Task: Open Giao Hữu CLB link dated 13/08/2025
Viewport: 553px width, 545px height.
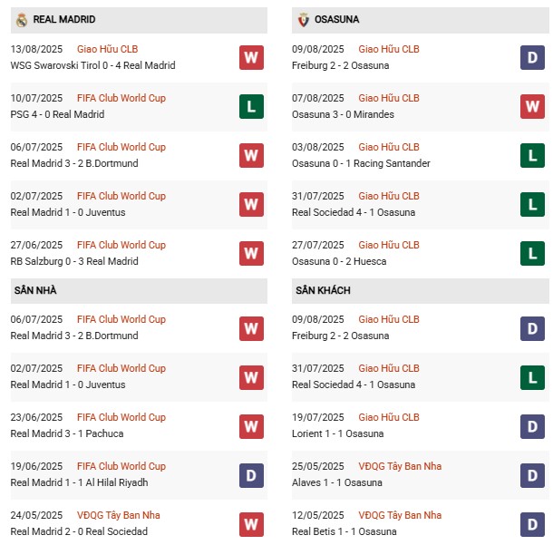Action: tap(109, 49)
